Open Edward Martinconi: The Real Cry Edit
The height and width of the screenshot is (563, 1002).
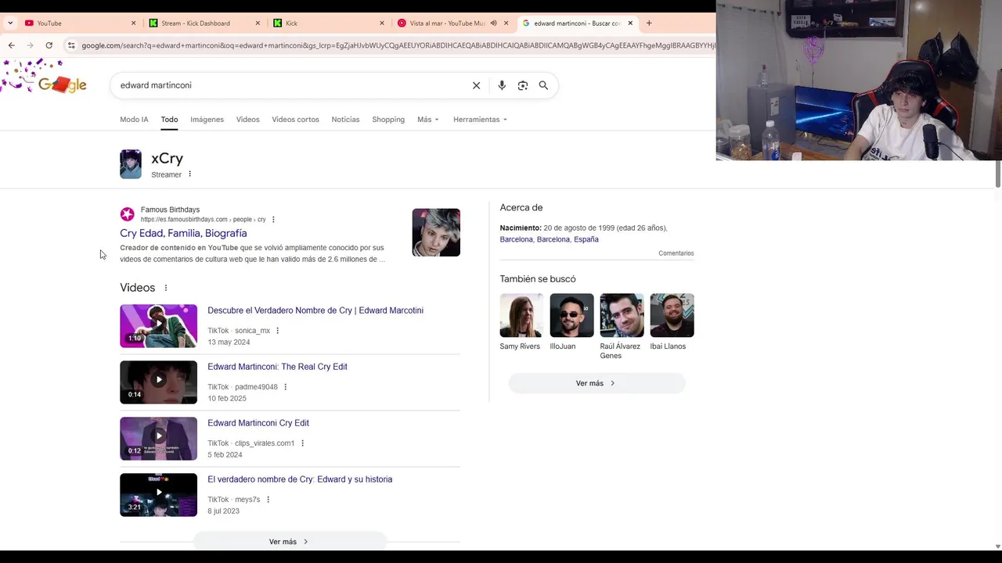click(277, 367)
